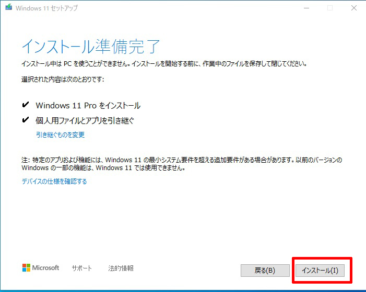Click the text Windows 11 Pro をインストール
This screenshot has width=366, height=292.
88,106
